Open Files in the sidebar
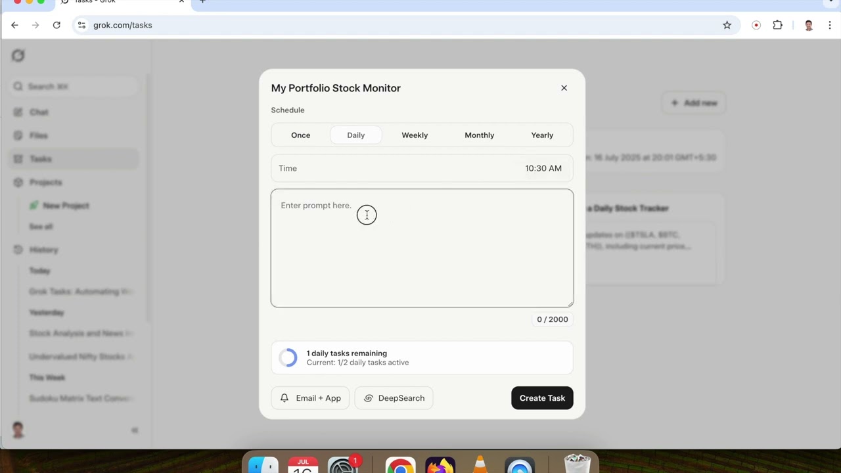 click(x=75, y=135)
